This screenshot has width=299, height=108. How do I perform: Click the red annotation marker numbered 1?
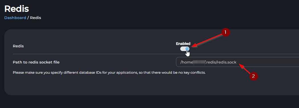coord(226,32)
